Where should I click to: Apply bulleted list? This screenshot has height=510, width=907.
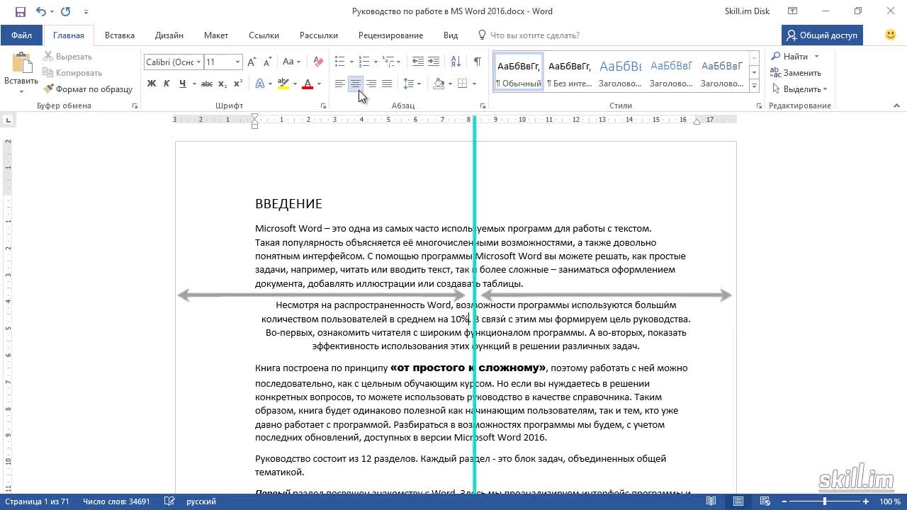(340, 62)
